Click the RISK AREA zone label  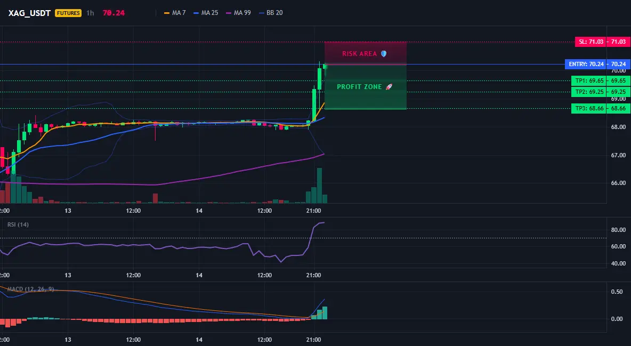359,53
